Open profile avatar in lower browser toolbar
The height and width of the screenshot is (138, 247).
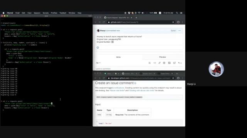pos(178,78)
